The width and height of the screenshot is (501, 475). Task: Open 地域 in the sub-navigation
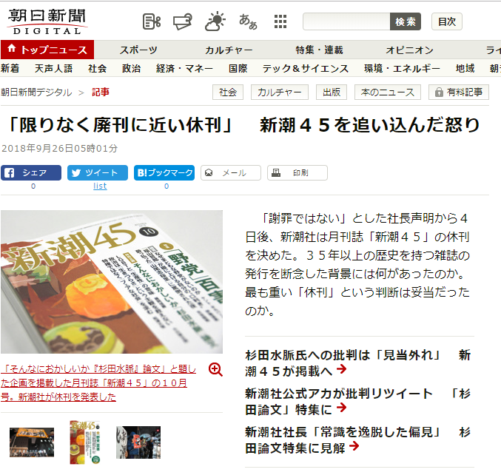click(x=465, y=68)
